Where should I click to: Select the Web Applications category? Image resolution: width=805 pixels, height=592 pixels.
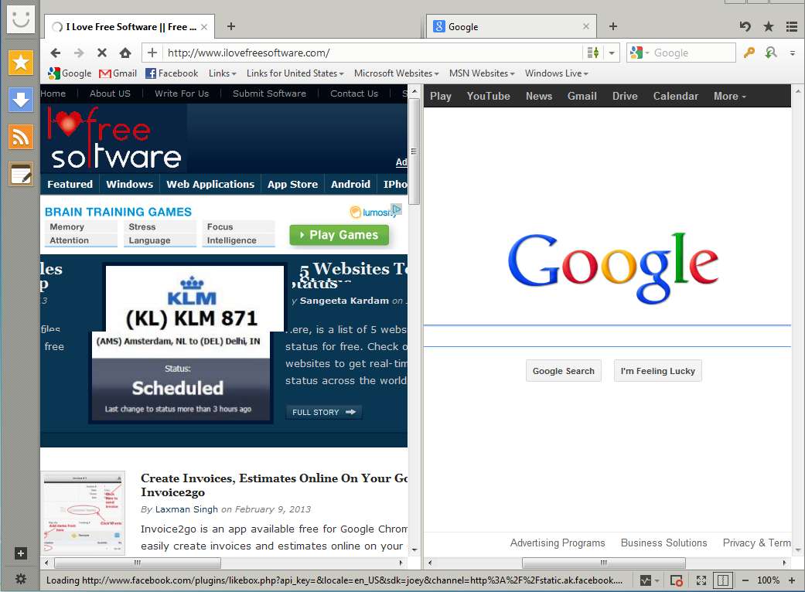pyautogui.click(x=210, y=184)
